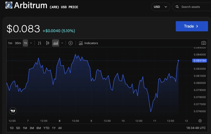Select the YTD date range

(46, 128)
